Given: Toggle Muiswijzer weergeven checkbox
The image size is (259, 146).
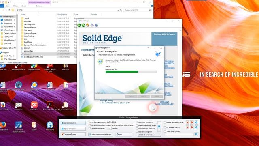Looking at the screenshot, I should 137,122.
